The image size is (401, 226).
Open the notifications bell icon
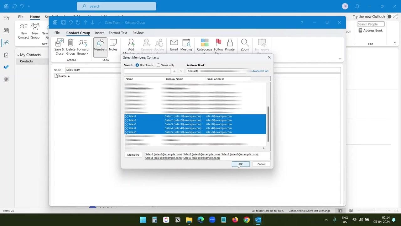[357, 6]
